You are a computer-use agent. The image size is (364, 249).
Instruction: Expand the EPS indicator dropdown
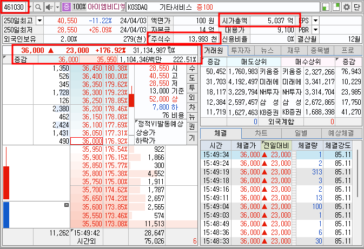(315, 21)
